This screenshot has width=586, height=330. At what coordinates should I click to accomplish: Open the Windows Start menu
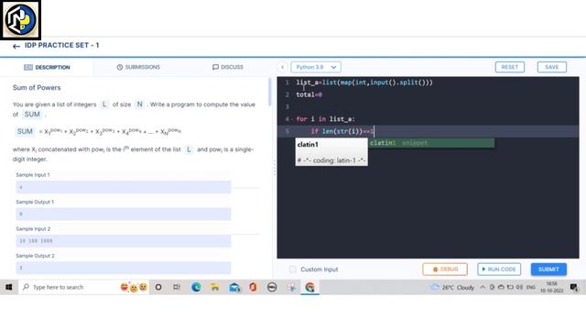click(x=8, y=287)
